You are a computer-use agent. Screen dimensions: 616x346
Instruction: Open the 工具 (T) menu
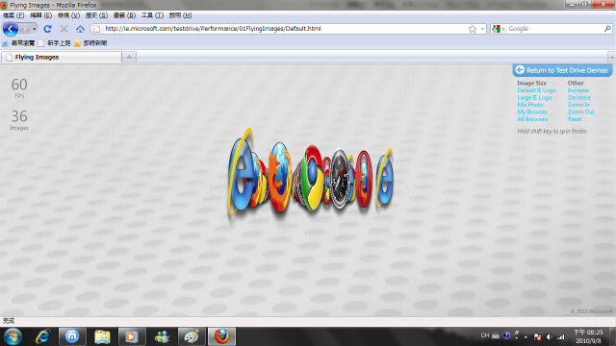point(152,15)
